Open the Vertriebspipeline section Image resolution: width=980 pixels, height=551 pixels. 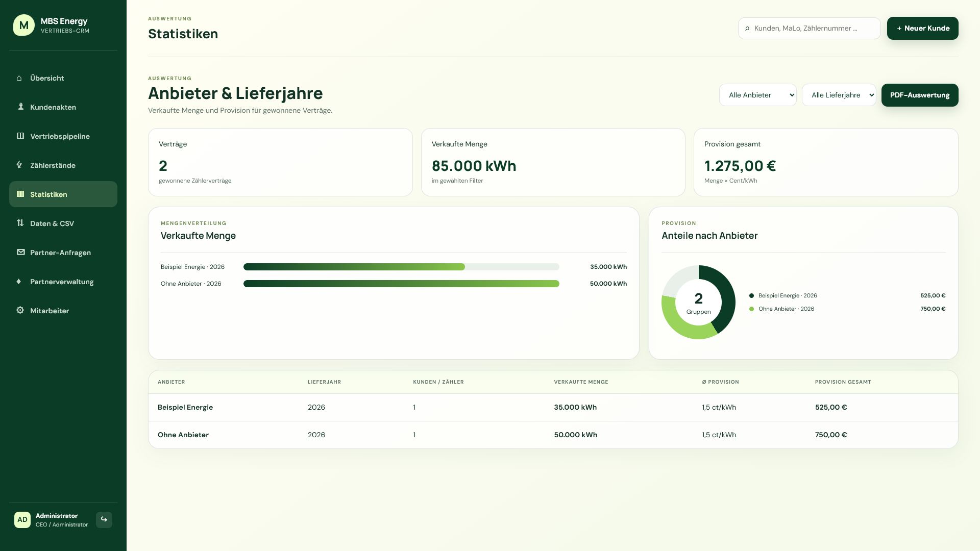click(63, 136)
